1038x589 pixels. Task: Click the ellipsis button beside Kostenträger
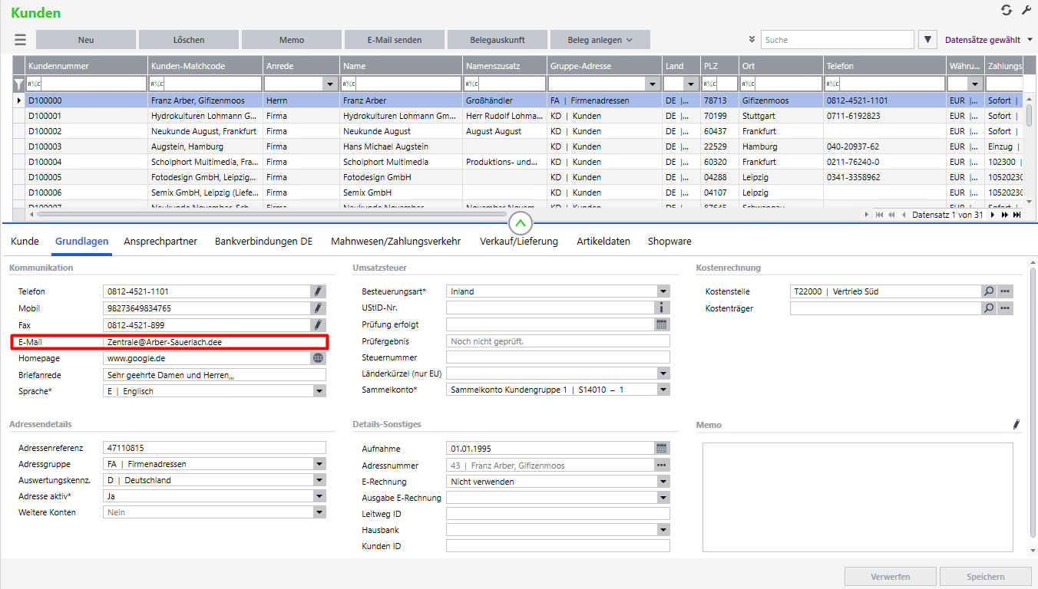point(1006,308)
